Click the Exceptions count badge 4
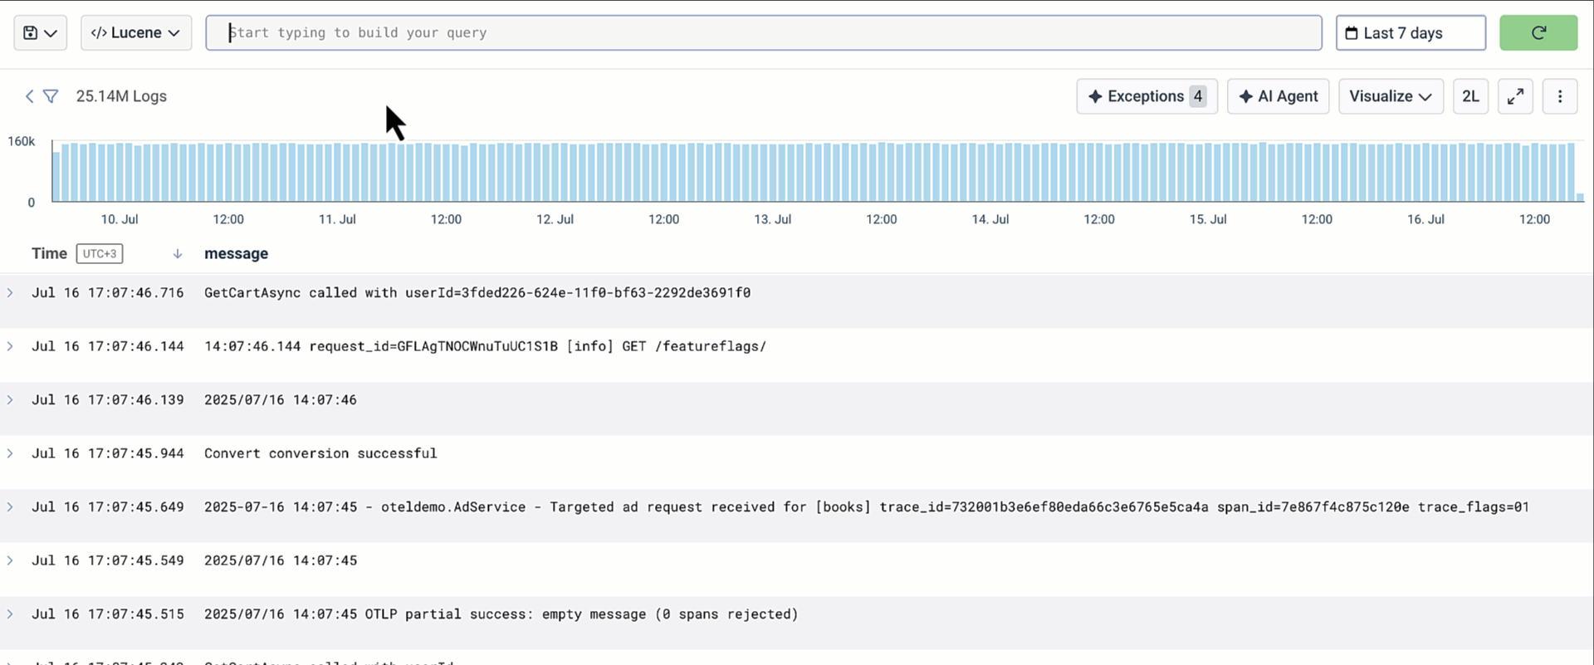The width and height of the screenshot is (1594, 665). [1197, 96]
